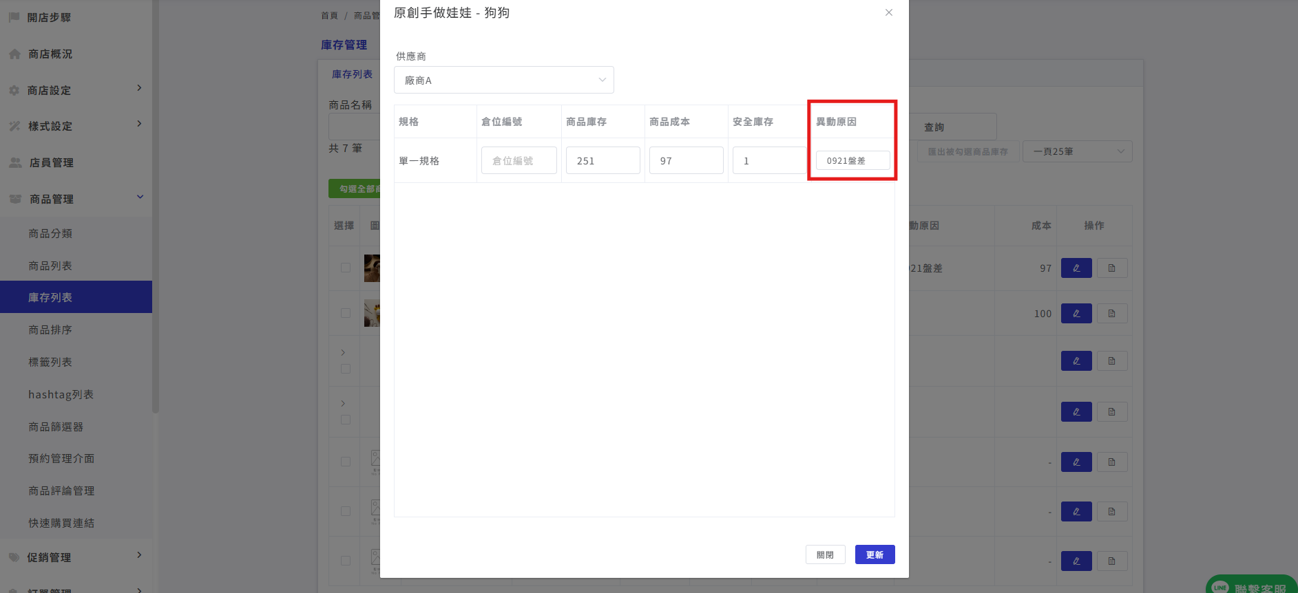
Task: Click the 商品管理 box icon
Action: (15, 199)
